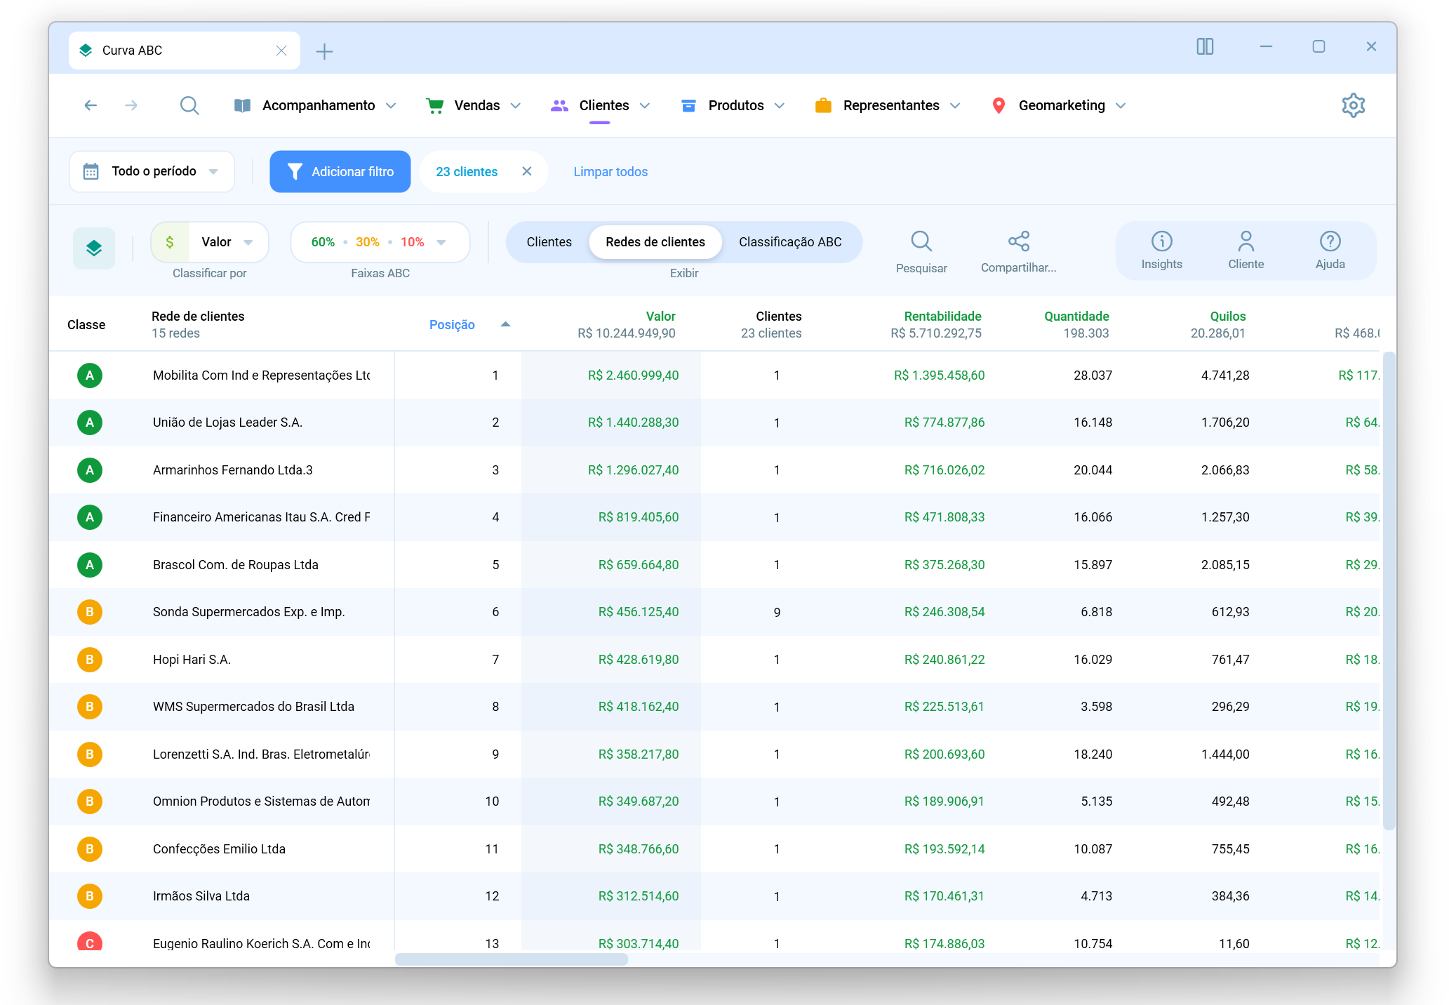1449x1005 pixels.
Task: Click the Pesquisar search icon
Action: tap(921, 241)
